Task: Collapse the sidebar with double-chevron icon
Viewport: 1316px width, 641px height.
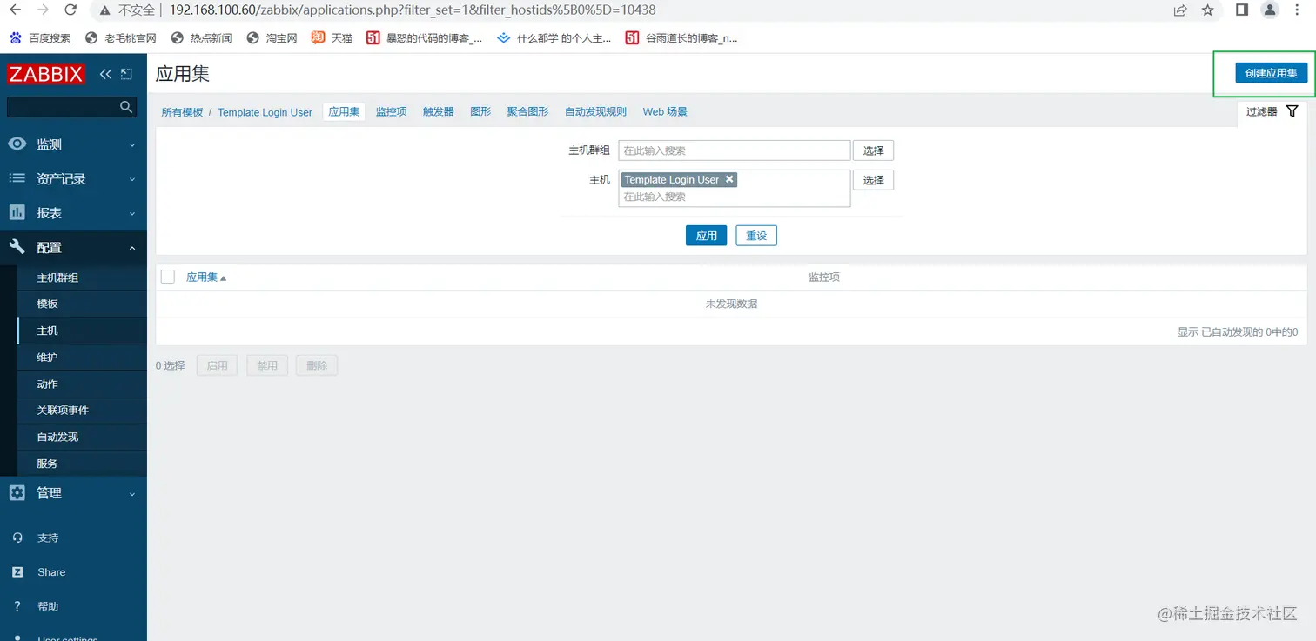Action: click(106, 74)
